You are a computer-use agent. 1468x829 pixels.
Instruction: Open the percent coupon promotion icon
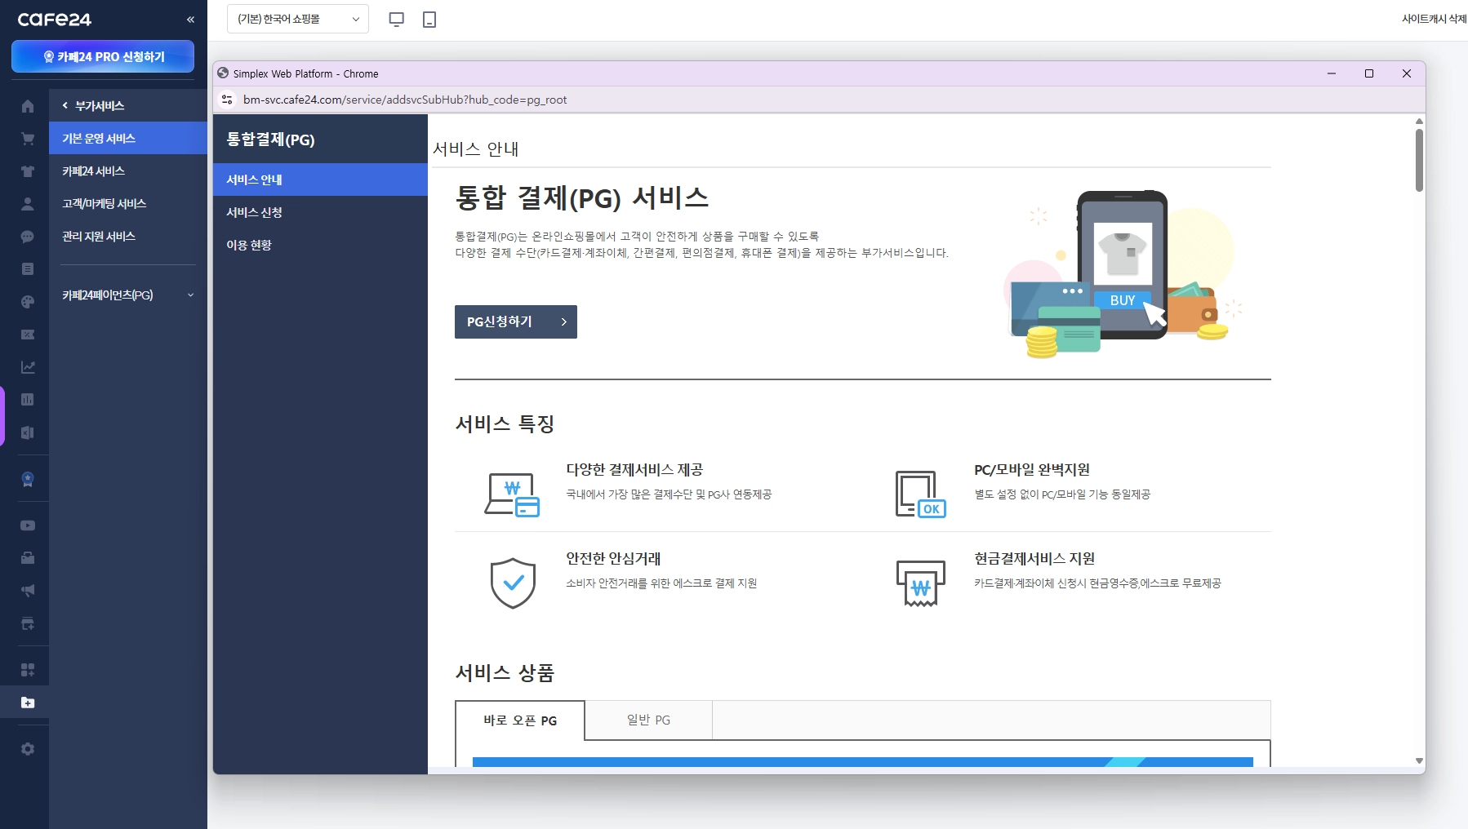tap(28, 335)
